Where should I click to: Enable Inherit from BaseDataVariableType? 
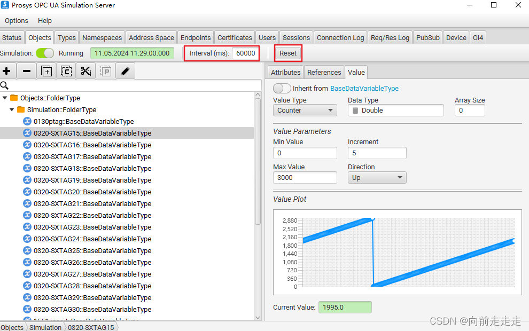click(282, 88)
